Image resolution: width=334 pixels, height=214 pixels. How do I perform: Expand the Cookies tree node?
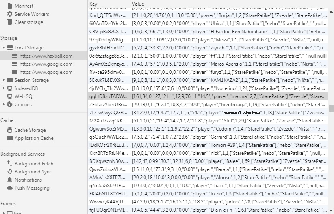pos(4,105)
